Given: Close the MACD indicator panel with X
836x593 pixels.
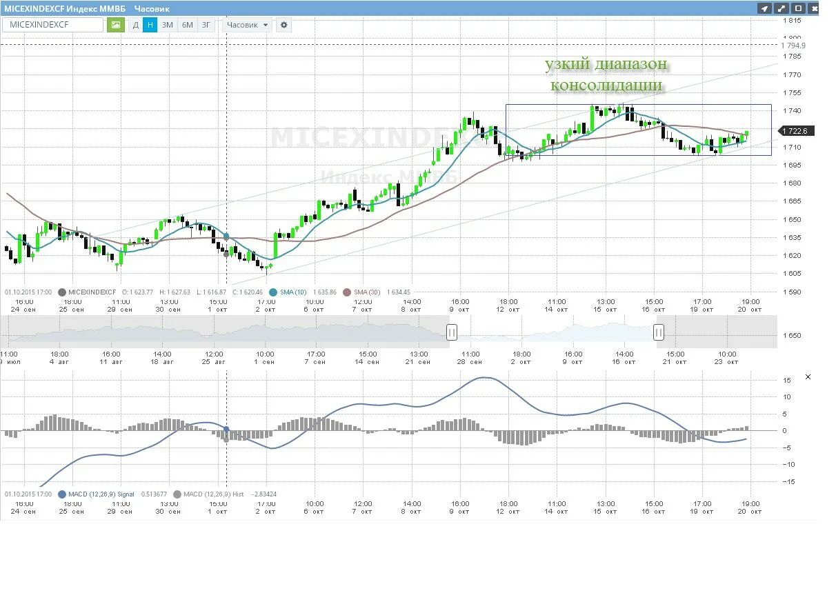Looking at the screenshot, I should coord(808,377).
